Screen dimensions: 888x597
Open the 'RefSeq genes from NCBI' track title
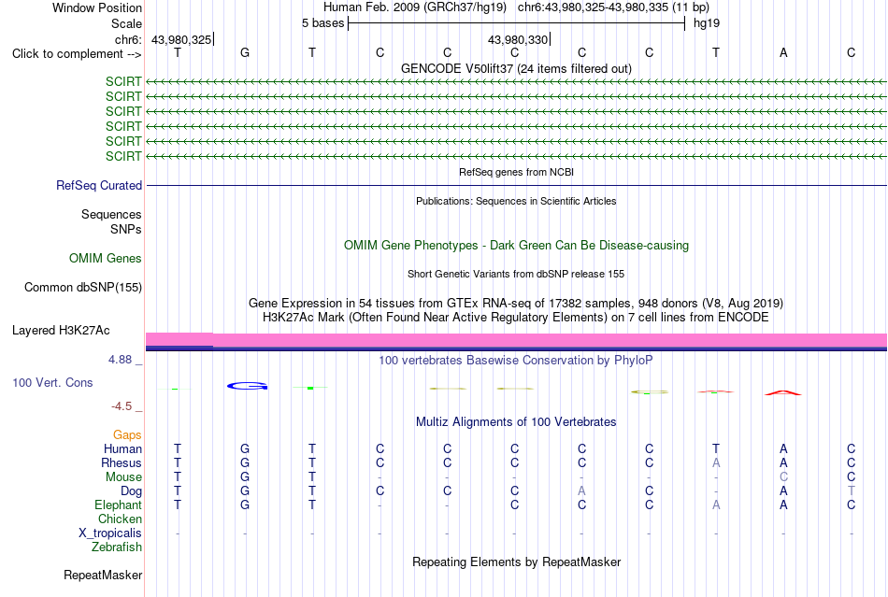coord(516,172)
